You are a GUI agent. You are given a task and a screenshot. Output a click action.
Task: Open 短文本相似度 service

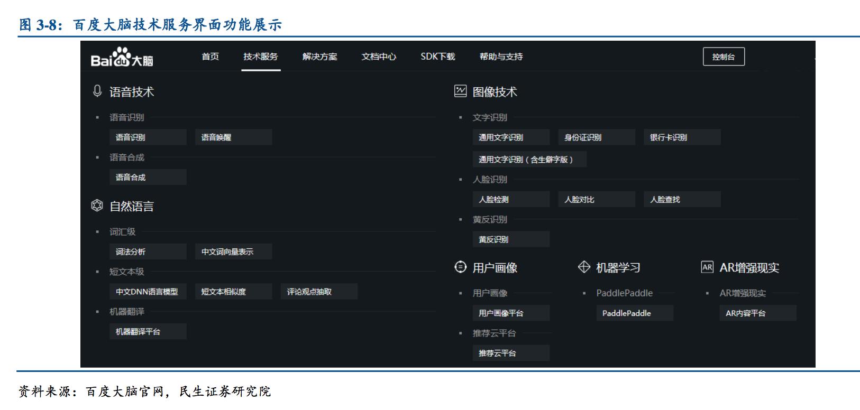coord(234,292)
